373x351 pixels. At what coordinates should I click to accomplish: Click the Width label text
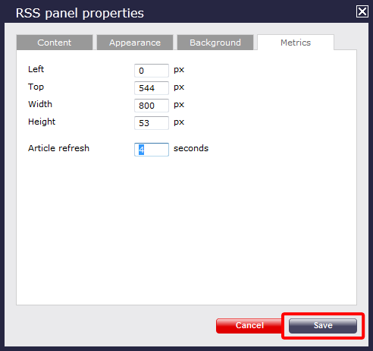[x=40, y=104]
